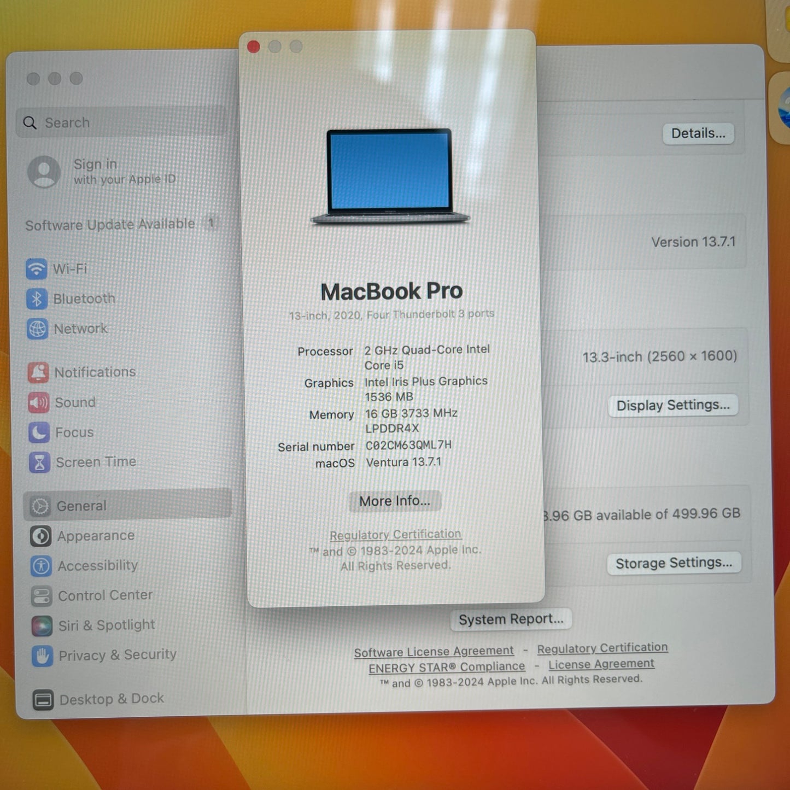Click the MacBook Pro laptop image
The image size is (790, 790).
[390, 177]
